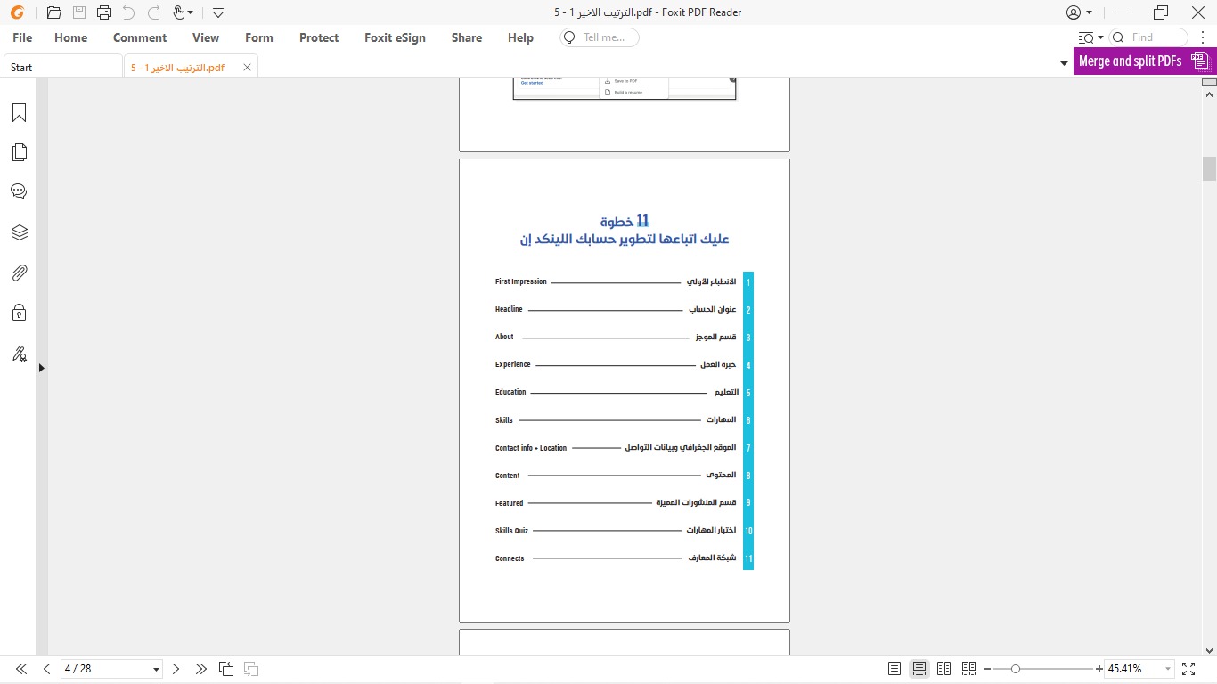
Task: Click the Tell me search box
Action: [600, 37]
